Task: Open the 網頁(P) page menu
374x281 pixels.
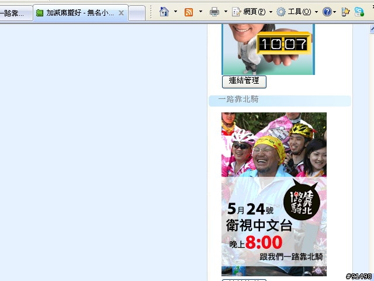Action: [x=252, y=12]
